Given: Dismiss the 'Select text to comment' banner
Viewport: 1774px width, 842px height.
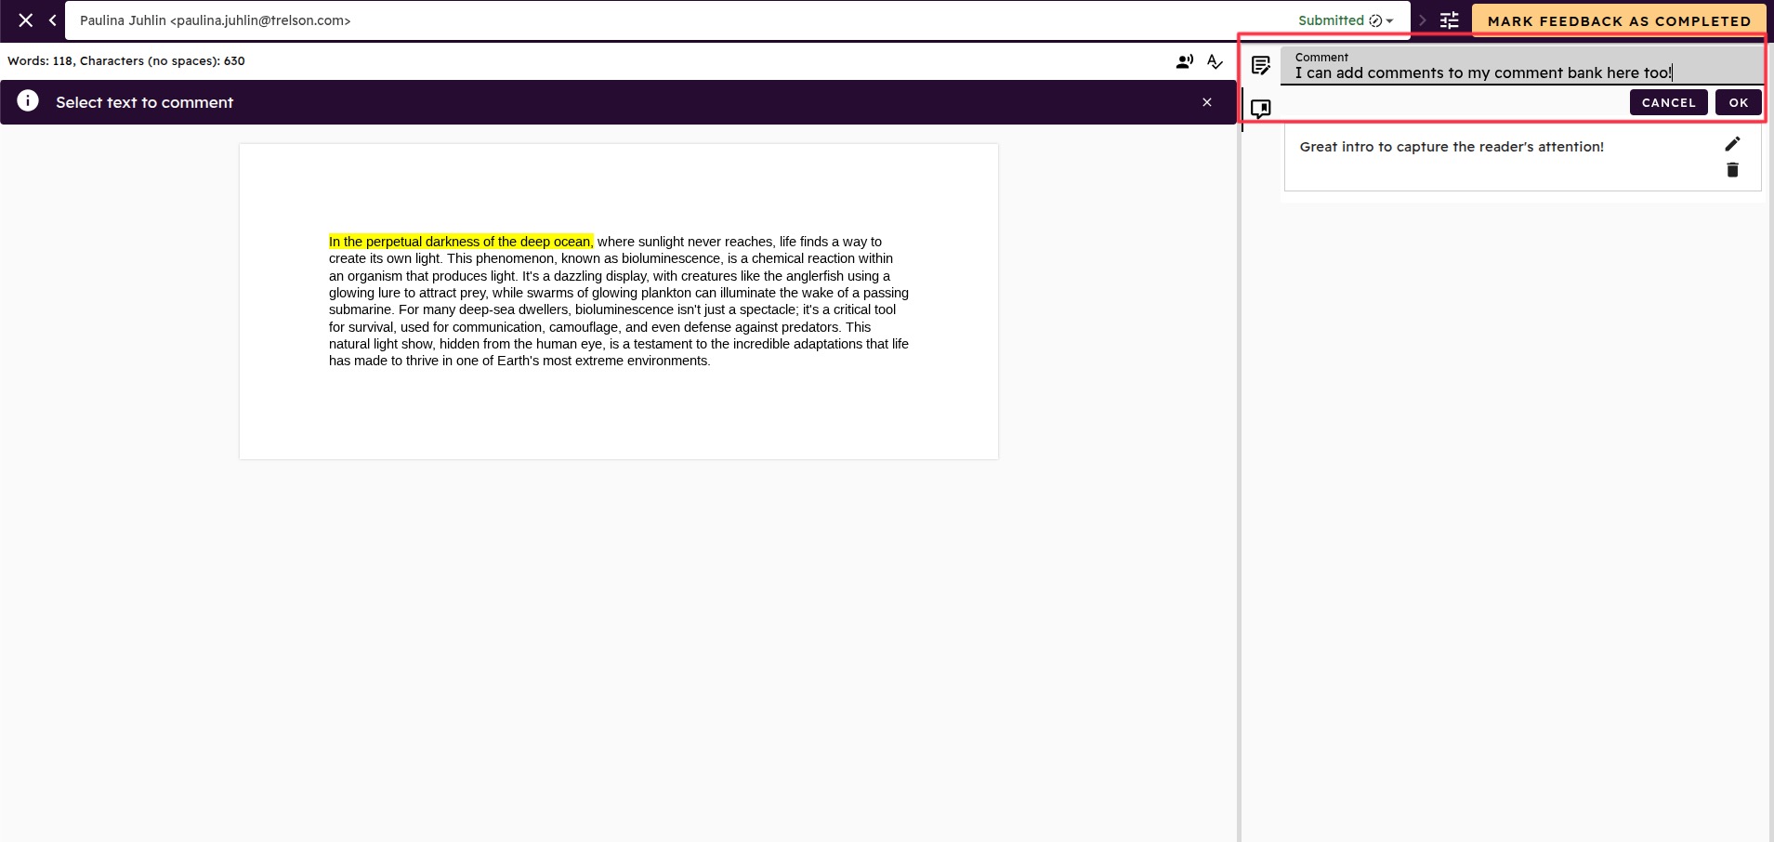Looking at the screenshot, I should [x=1207, y=102].
